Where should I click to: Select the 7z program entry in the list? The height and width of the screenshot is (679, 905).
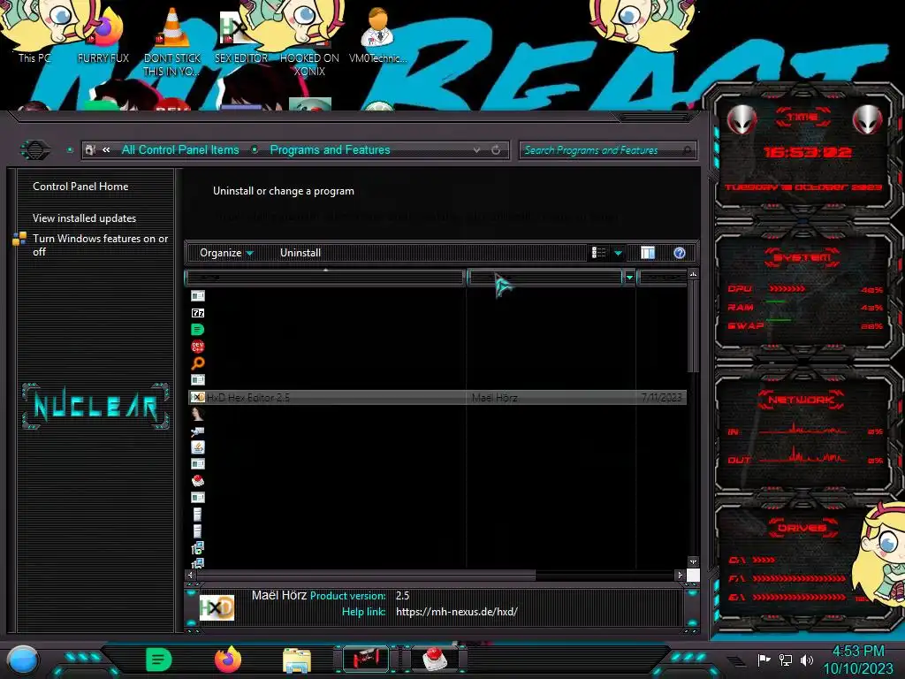[x=197, y=313]
